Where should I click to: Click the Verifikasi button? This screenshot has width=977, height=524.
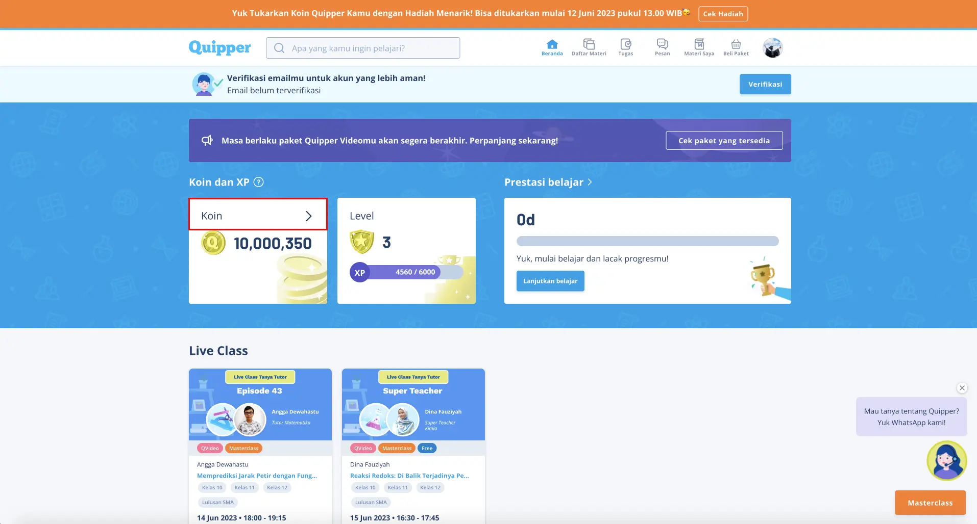click(x=765, y=84)
